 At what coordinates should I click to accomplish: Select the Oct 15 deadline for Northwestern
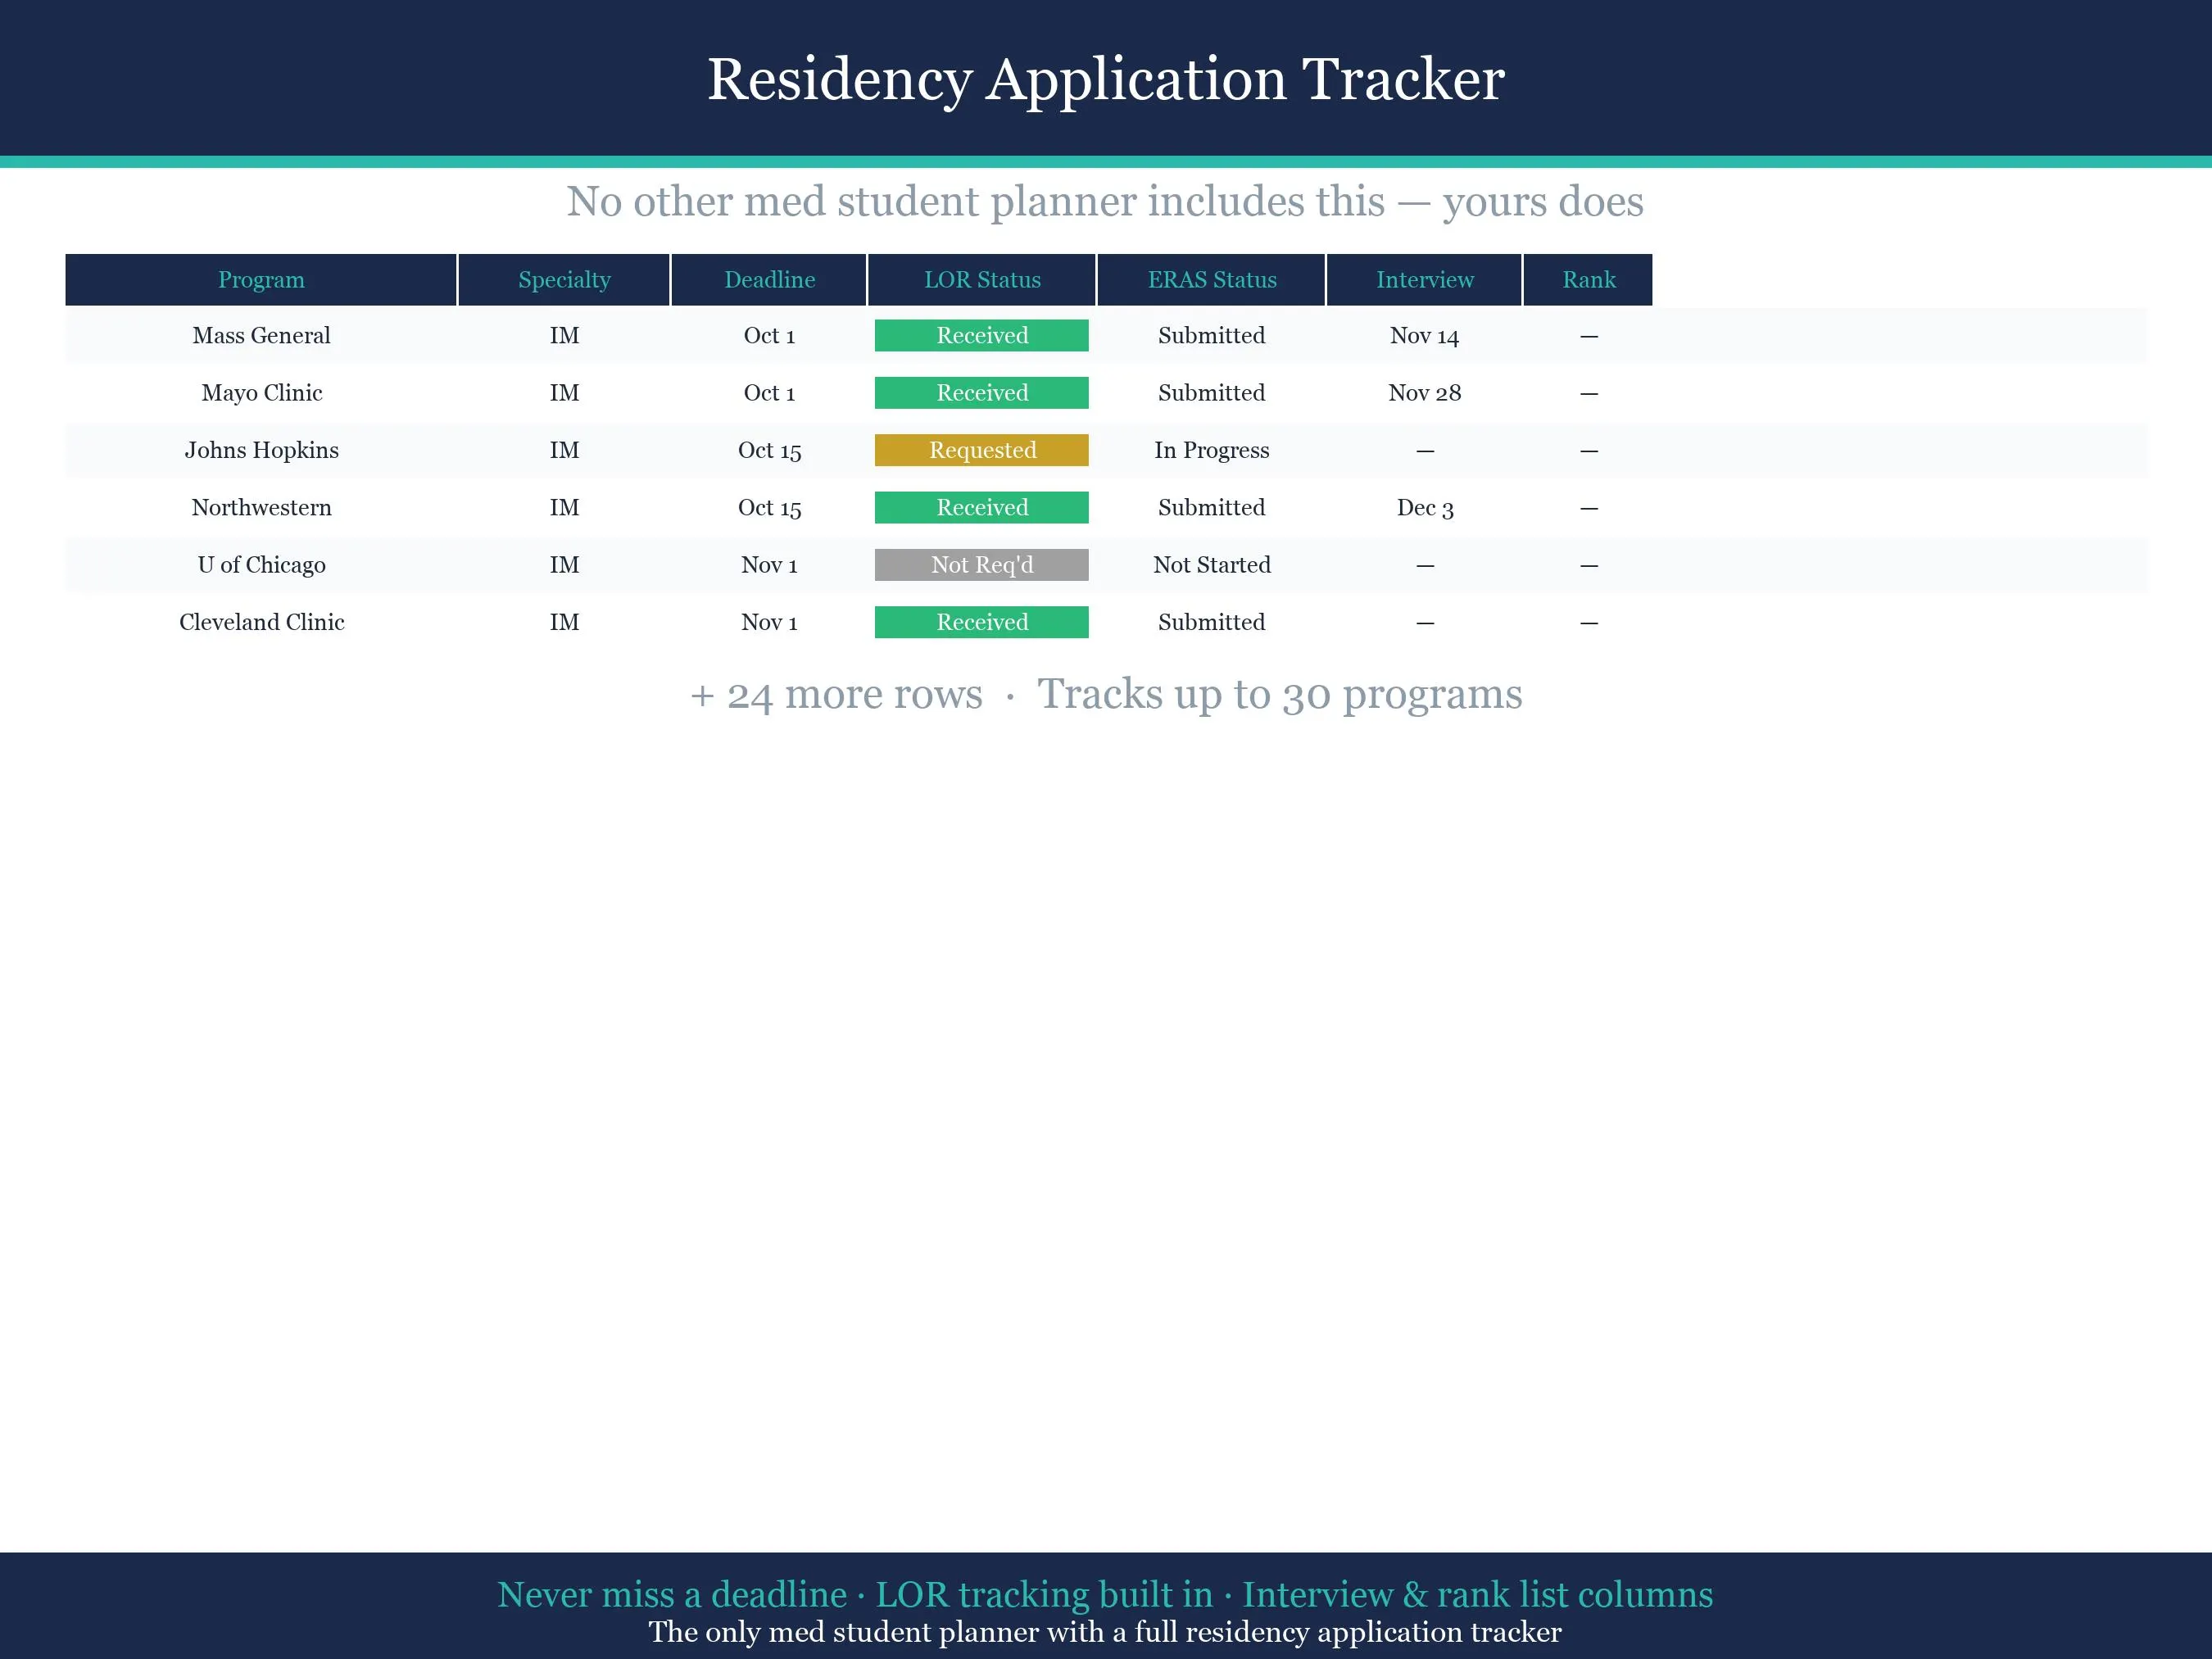pyautogui.click(x=769, y=508)
